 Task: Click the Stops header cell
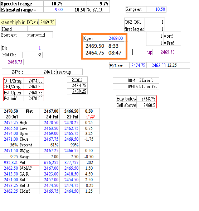pos(77,79)
